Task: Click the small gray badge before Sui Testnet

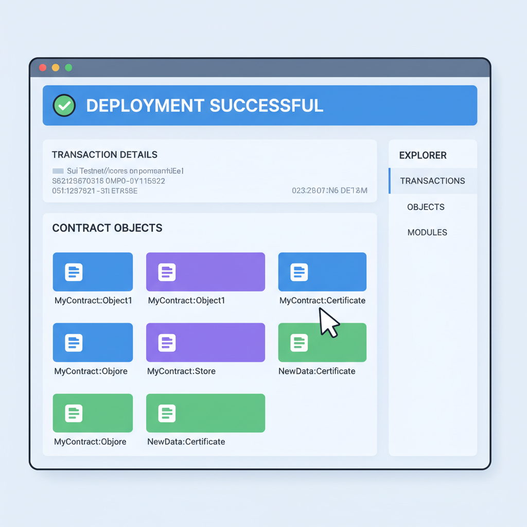Action: click(57, 170)
